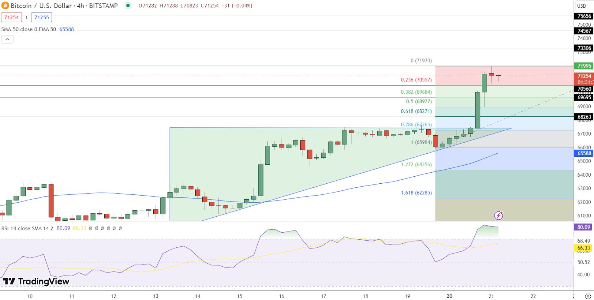Viewport: 594px width, 300px height.
Task: Click the blue 71255 buy button
Action: tap(42, 17)
